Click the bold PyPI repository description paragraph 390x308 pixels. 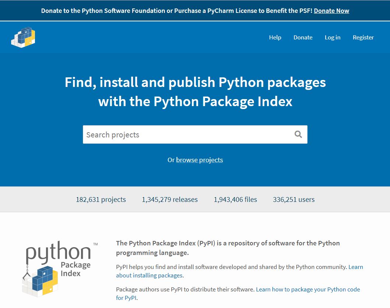(228, 248)
